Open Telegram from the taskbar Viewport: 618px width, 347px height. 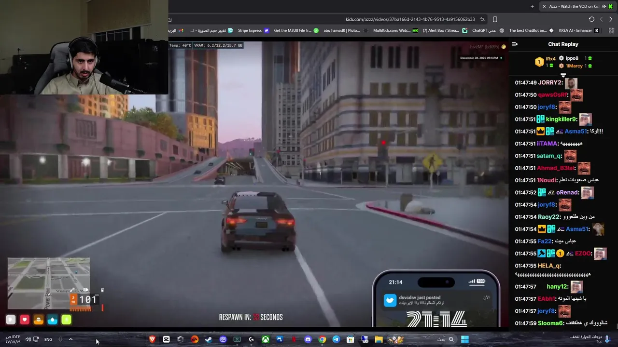(336, 339)
